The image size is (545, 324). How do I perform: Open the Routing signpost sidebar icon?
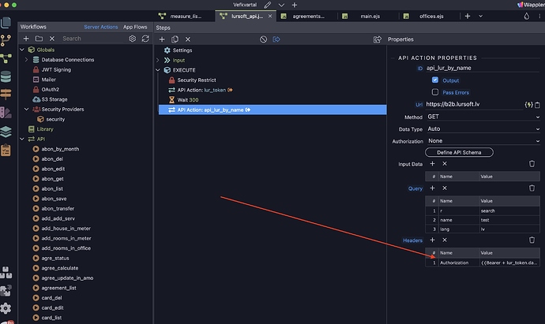click(x=6, y=95)
